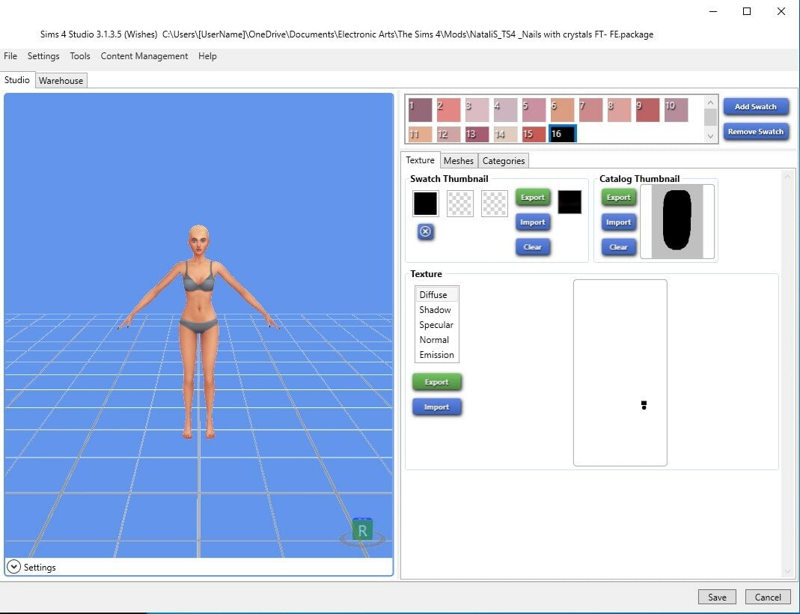Select swatch 6

pyautogui.click(x=562, y=110)
